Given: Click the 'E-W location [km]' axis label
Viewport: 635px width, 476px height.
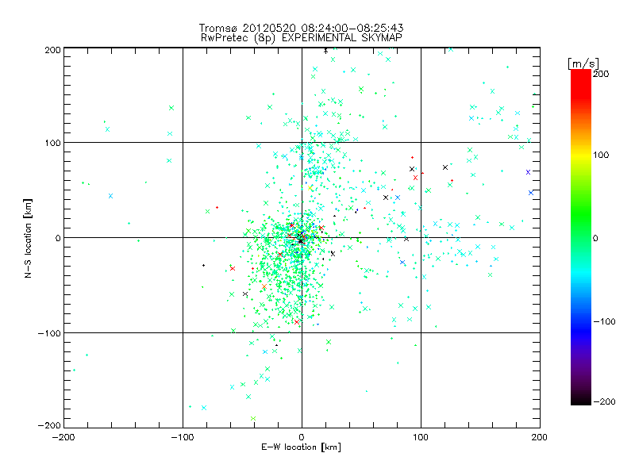Looking at the screenshot, I should 301,447.
